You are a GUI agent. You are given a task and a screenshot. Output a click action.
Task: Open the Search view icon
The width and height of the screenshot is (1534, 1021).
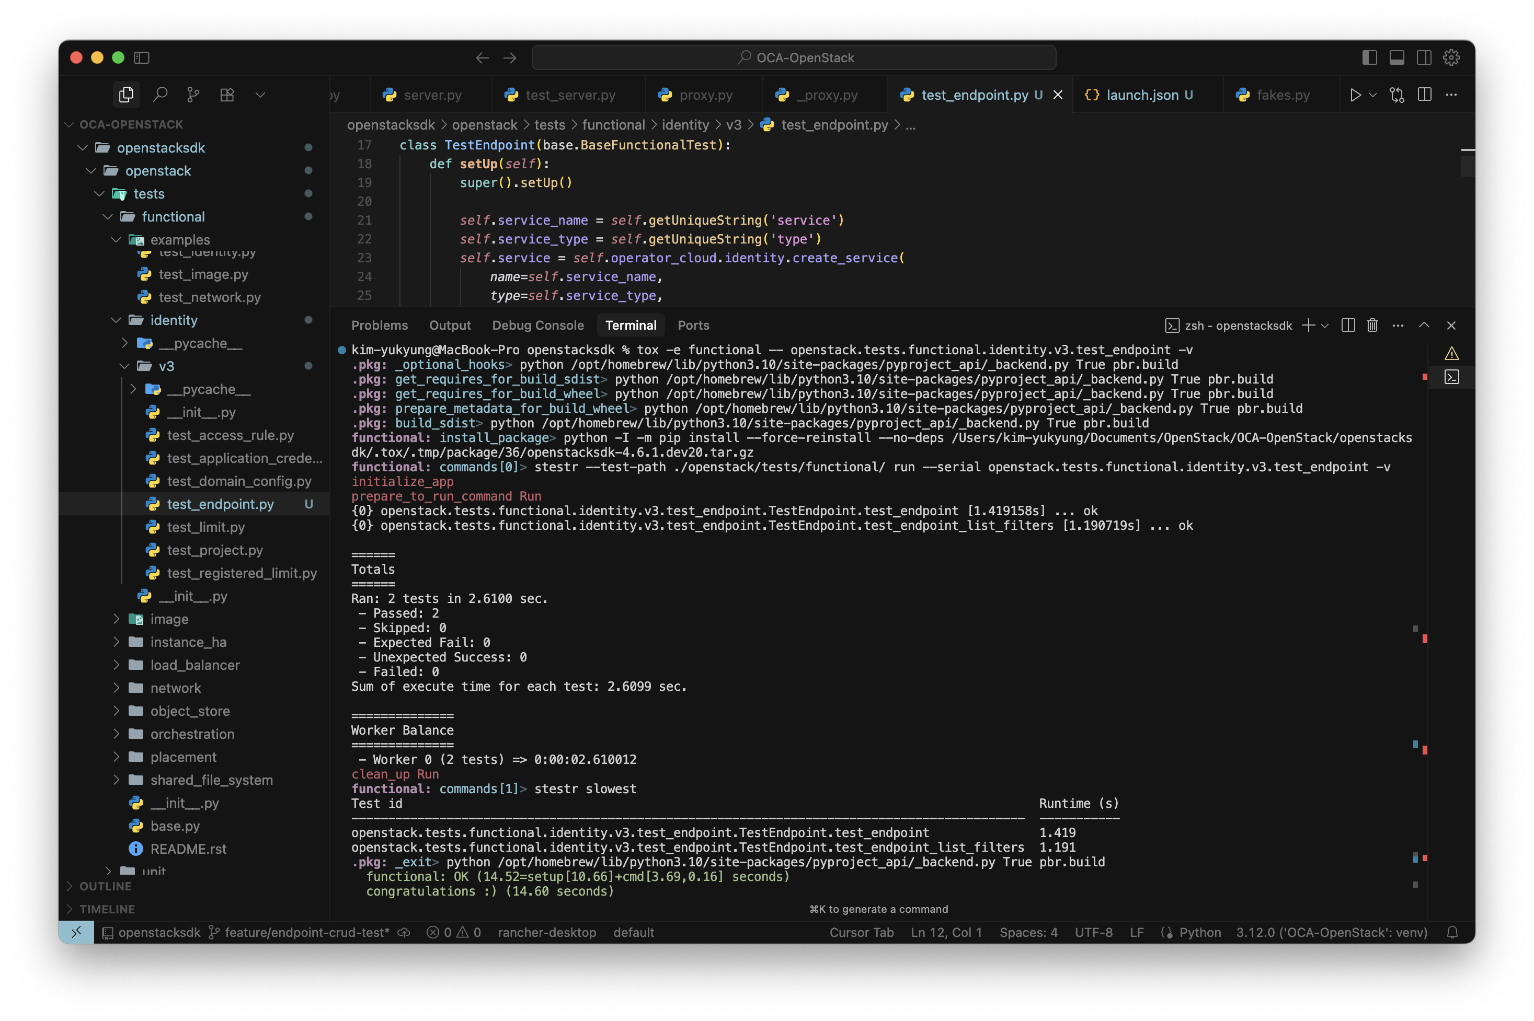160,95
